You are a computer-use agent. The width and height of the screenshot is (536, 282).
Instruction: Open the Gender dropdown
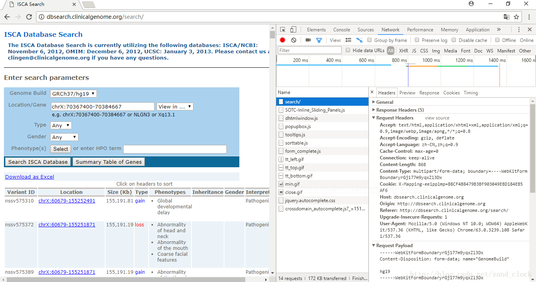[x=64, y=137]
